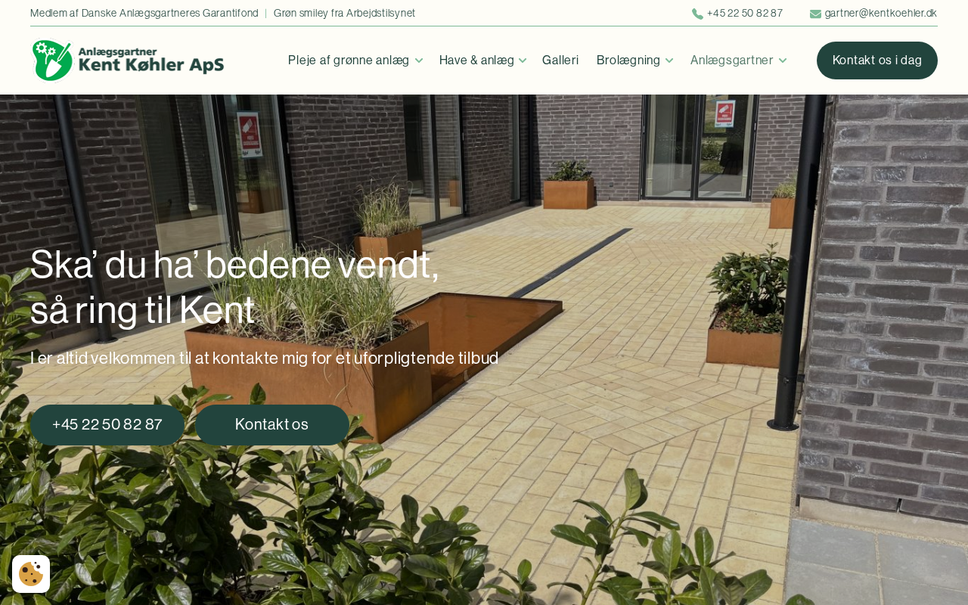The width and height of the screenshot is (968, 605).
Task: Click Grøn smiley fra Arbejdstilsynet text
Action: pyautogui.click(x=344, y=14)
